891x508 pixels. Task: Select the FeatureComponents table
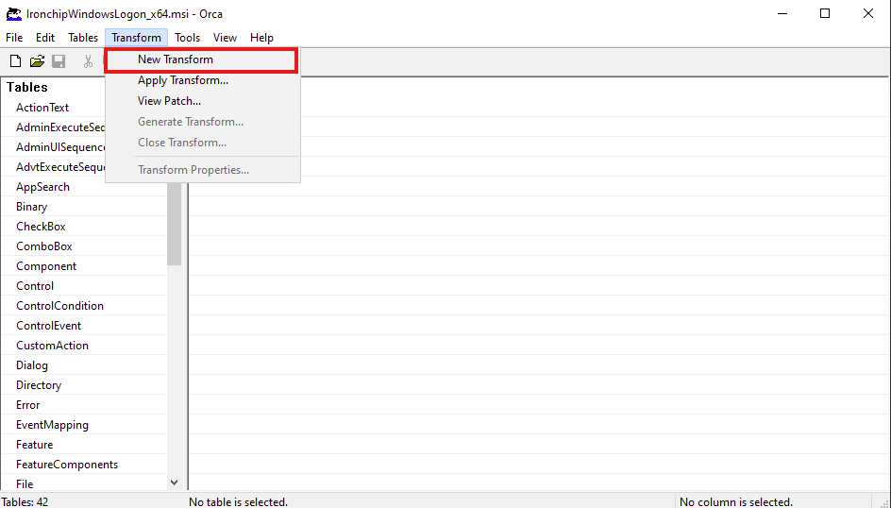tap(67, 465)
